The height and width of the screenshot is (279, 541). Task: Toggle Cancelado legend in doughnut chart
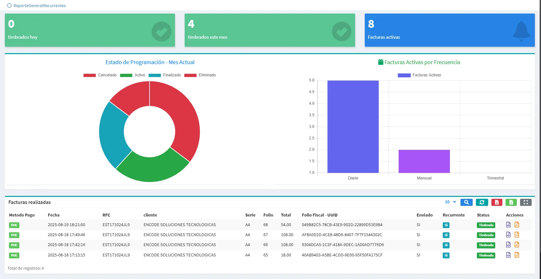100,75
